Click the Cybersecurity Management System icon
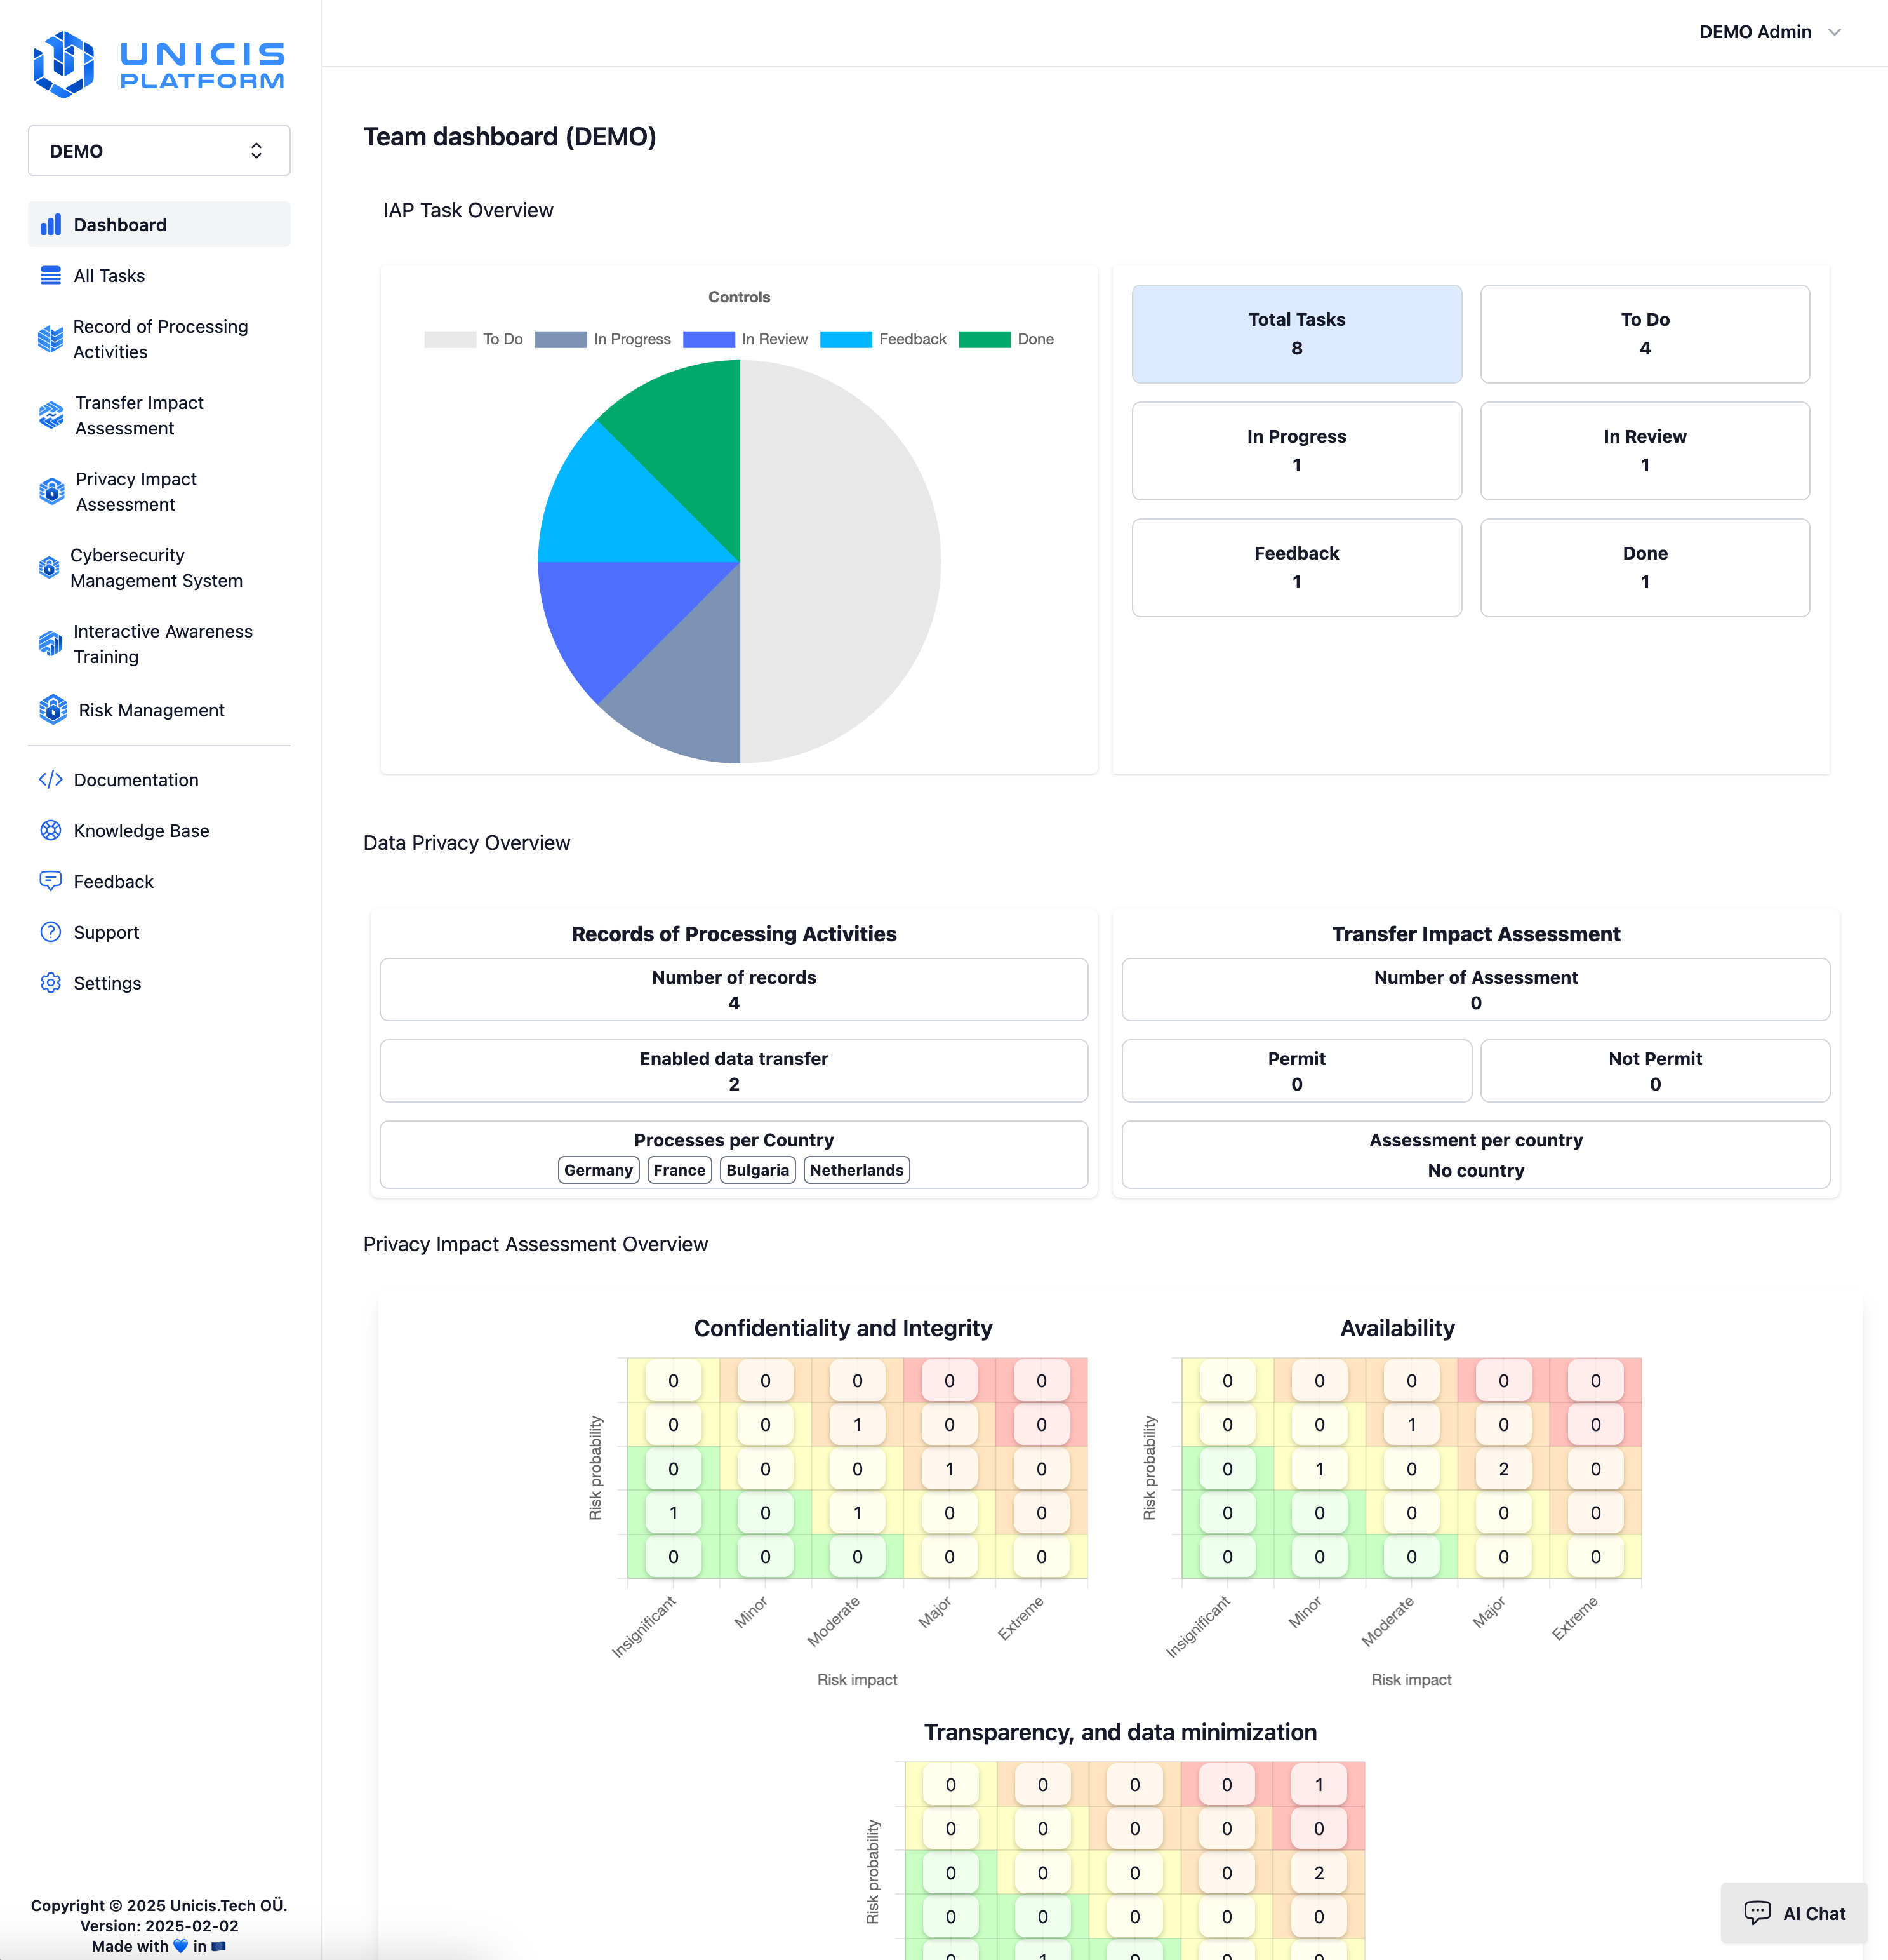The width and height of the screenshot is (1888, 1960). tap(49, 567)
